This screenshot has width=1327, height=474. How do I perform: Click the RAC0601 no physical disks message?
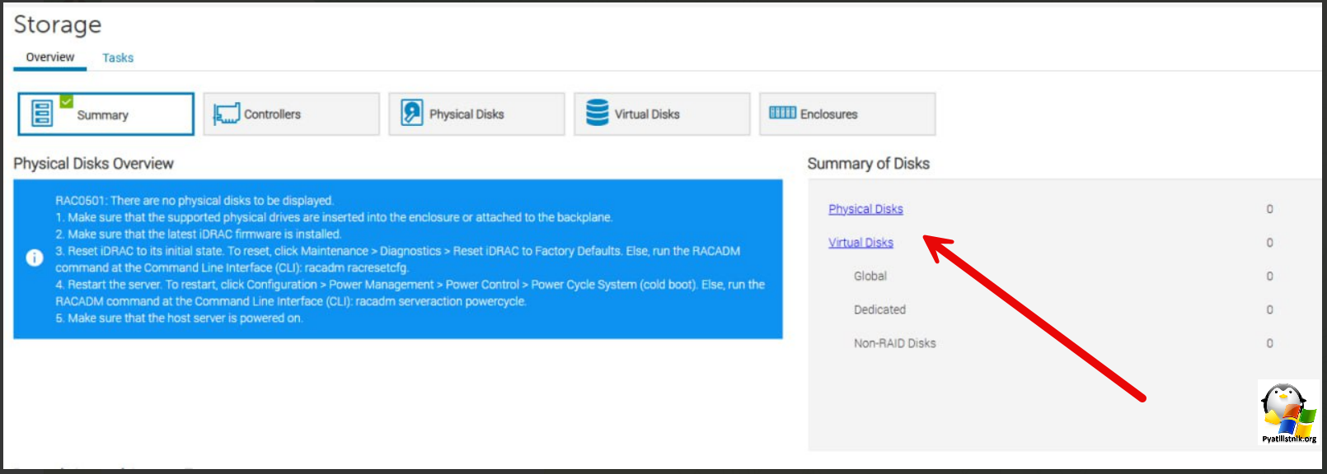coord(195,201)
